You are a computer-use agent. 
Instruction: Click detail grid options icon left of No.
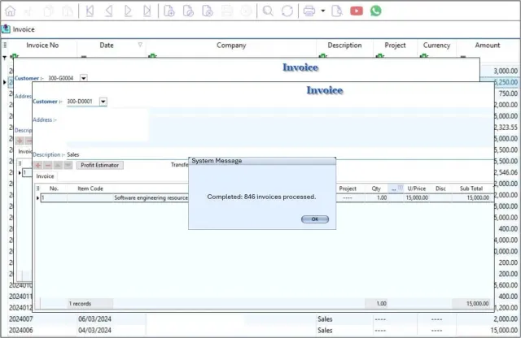[38, 188]
